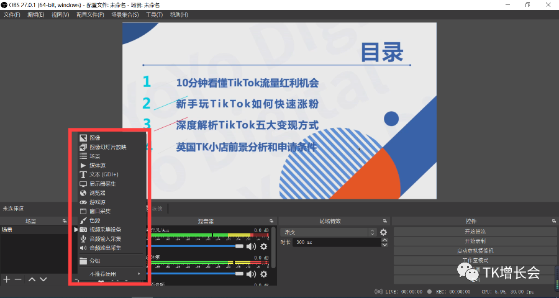
Task: Pick 音频输出采集 audio output capture
Action: point(111,248)
